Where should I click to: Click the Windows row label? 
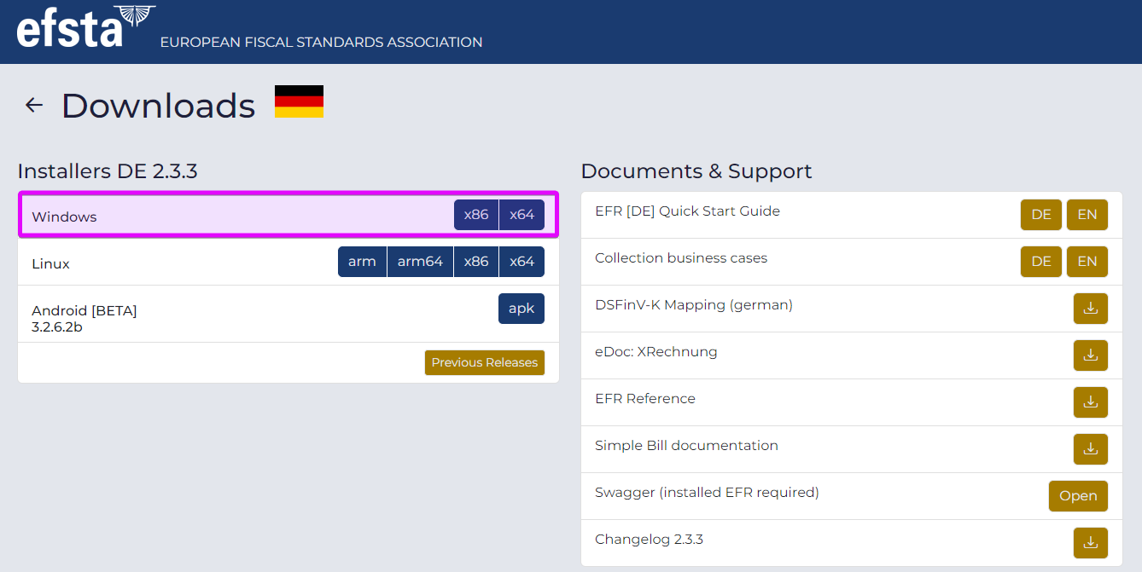[64, 217]
